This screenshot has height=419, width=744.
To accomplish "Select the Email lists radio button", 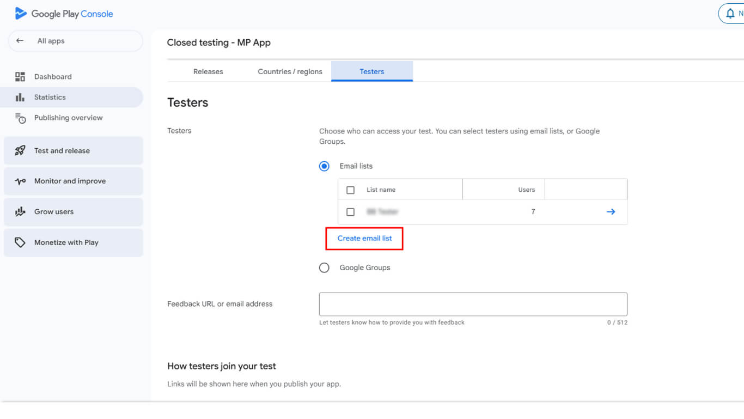I will 324,166.
